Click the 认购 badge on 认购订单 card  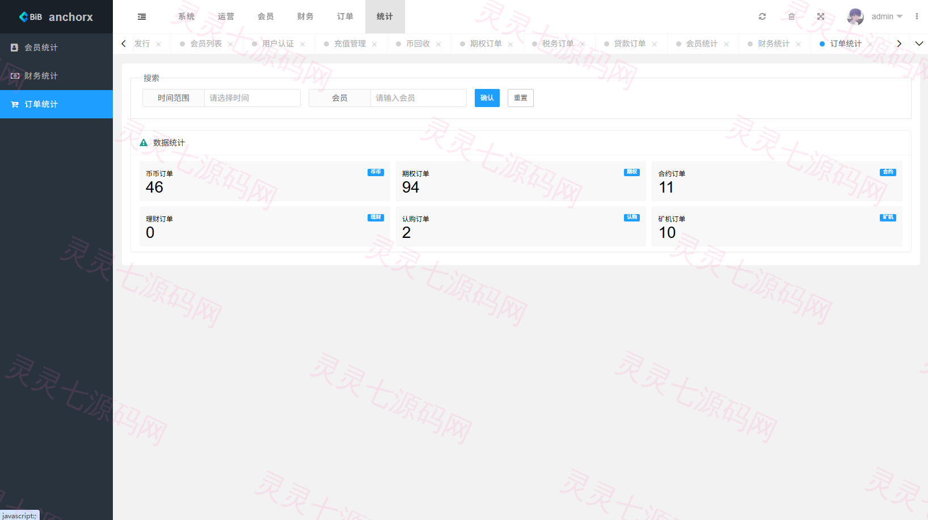632,218
